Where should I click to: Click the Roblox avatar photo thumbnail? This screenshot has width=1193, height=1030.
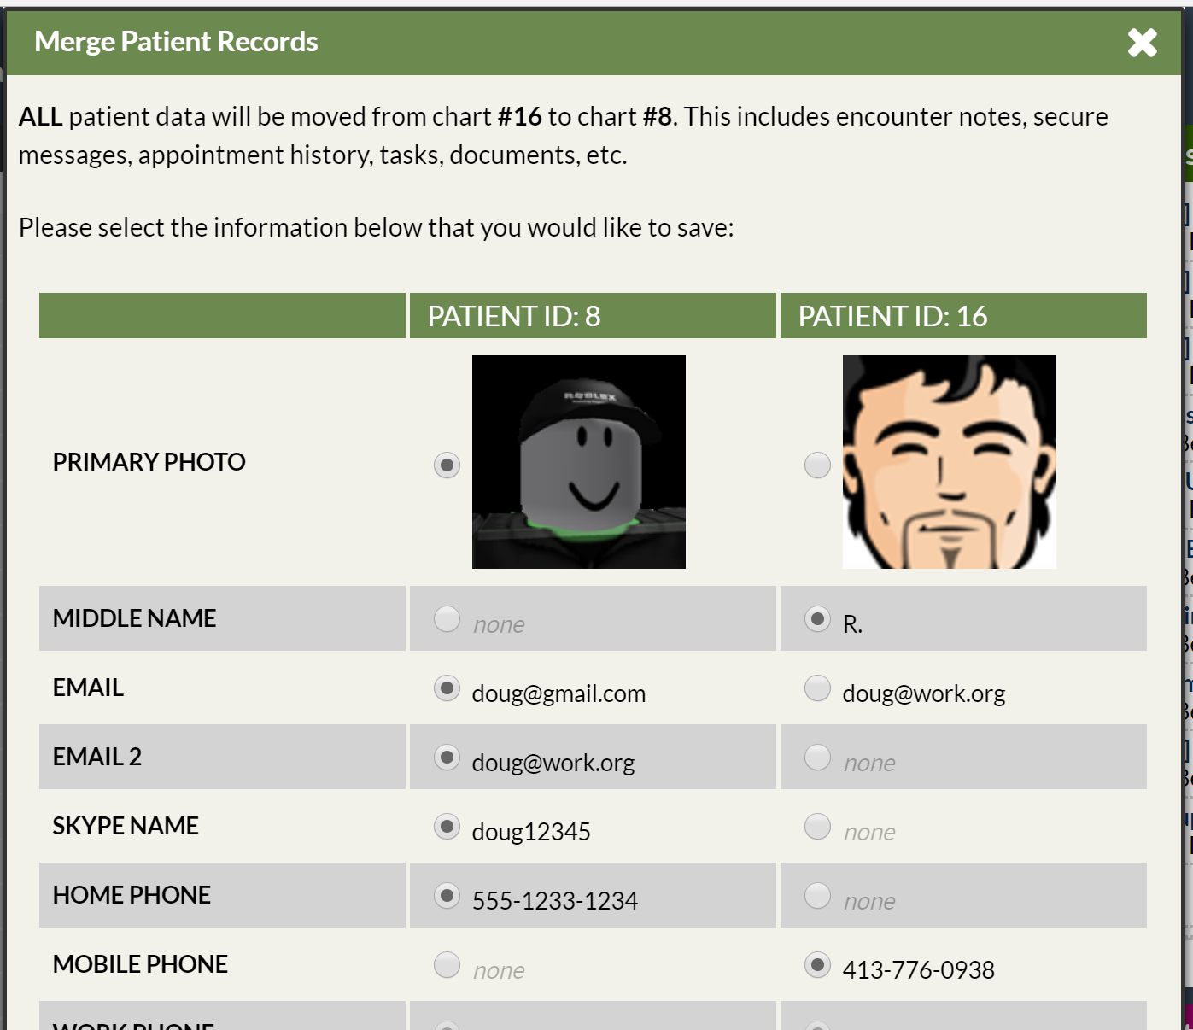(578, 462)
